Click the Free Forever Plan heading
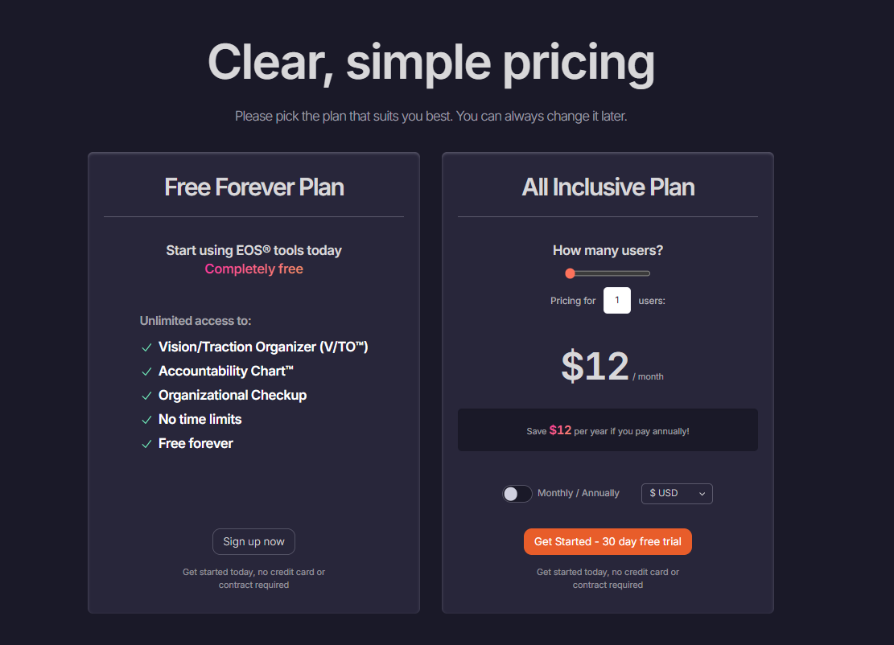This screenshot has height=645, width=894. [x=253, y=187]
